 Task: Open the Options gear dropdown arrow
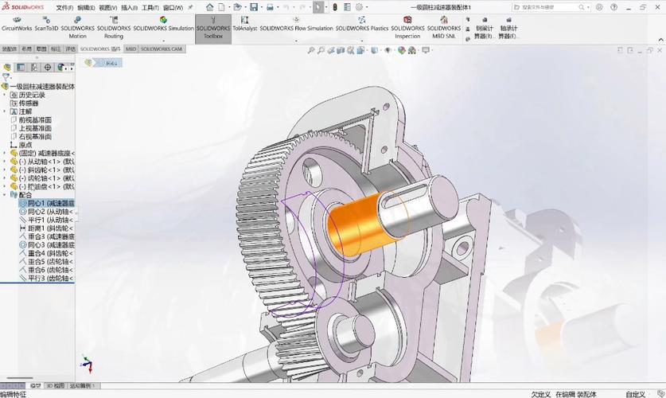pyautogui.click(x=367, y=7)
